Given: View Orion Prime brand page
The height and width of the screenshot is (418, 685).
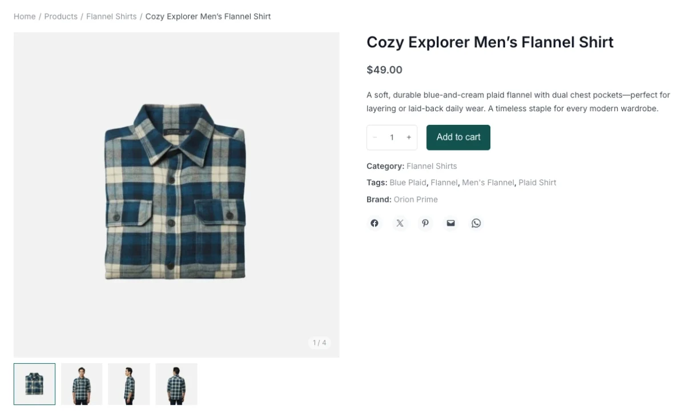Looking at the screenshot, I should click(x=416, y=200).
